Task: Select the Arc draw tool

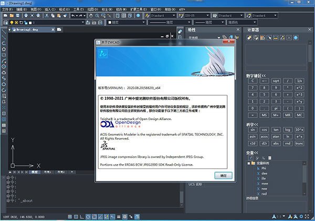Action: pyautogui.click(x=4, y=61)
